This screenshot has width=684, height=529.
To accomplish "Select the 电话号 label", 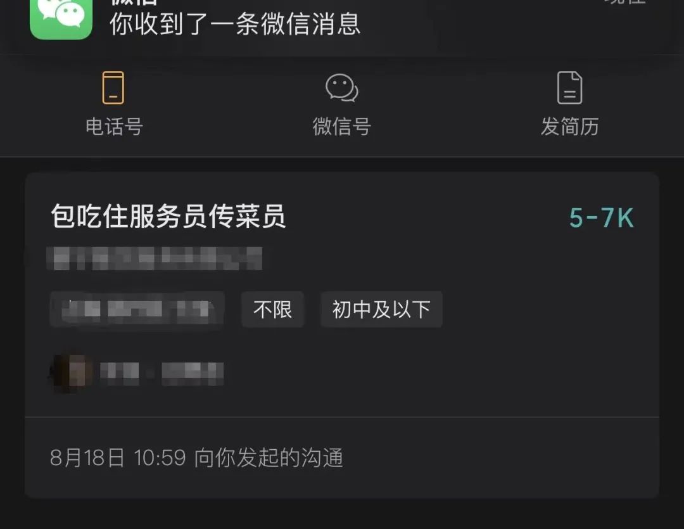I will click(114, 127).
